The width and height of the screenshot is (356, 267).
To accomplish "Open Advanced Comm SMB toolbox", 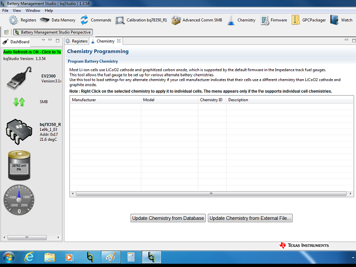I will [197, 20].
